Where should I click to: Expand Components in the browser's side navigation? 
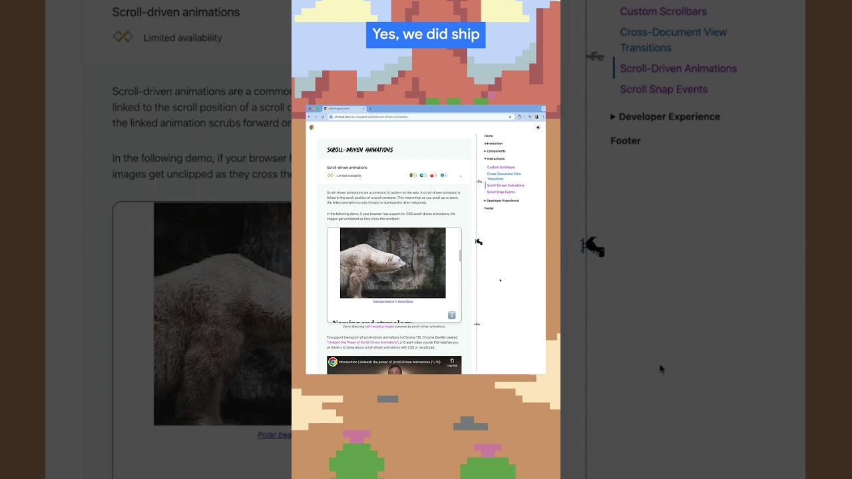point(495,151)
